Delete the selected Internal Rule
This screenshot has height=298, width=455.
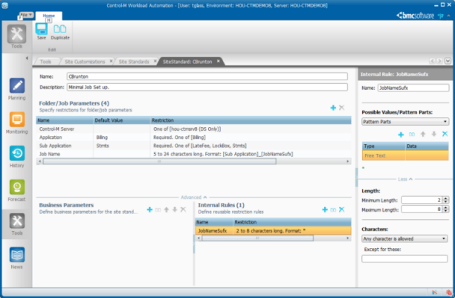[x=341, y=210]
